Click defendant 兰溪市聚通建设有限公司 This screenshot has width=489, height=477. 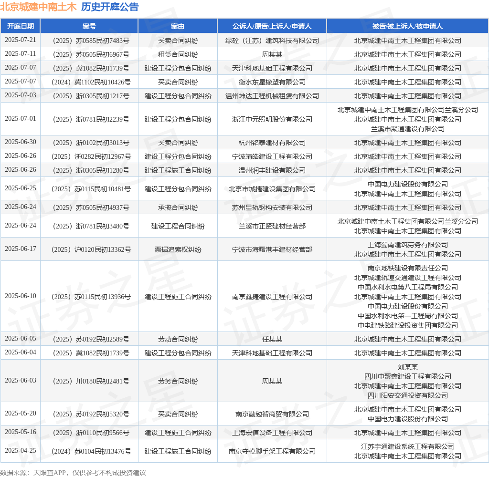click(x=408, y=129)
